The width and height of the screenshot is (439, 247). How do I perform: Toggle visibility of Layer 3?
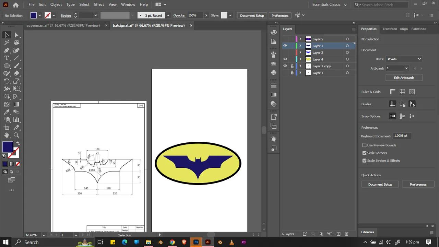(x=285, y=46)
